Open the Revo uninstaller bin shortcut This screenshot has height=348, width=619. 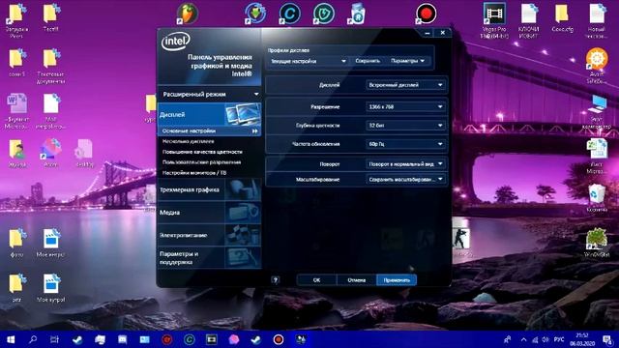[x=357, y=14]
